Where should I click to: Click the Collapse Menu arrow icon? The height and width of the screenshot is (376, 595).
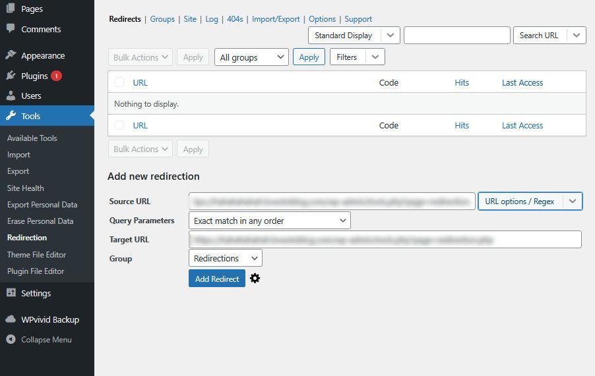(11, 340)
